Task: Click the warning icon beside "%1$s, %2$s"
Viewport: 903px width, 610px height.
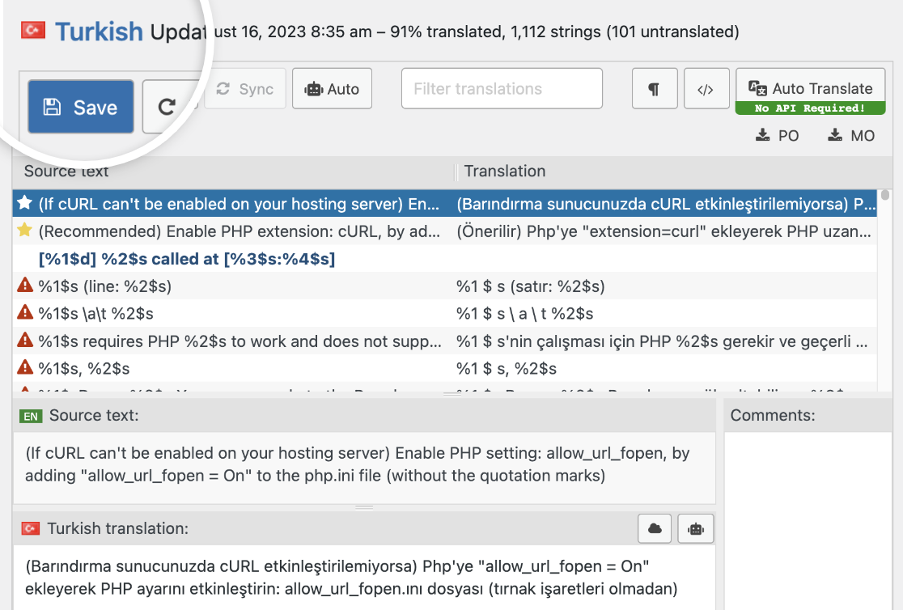Action: (x=25, y=367)
